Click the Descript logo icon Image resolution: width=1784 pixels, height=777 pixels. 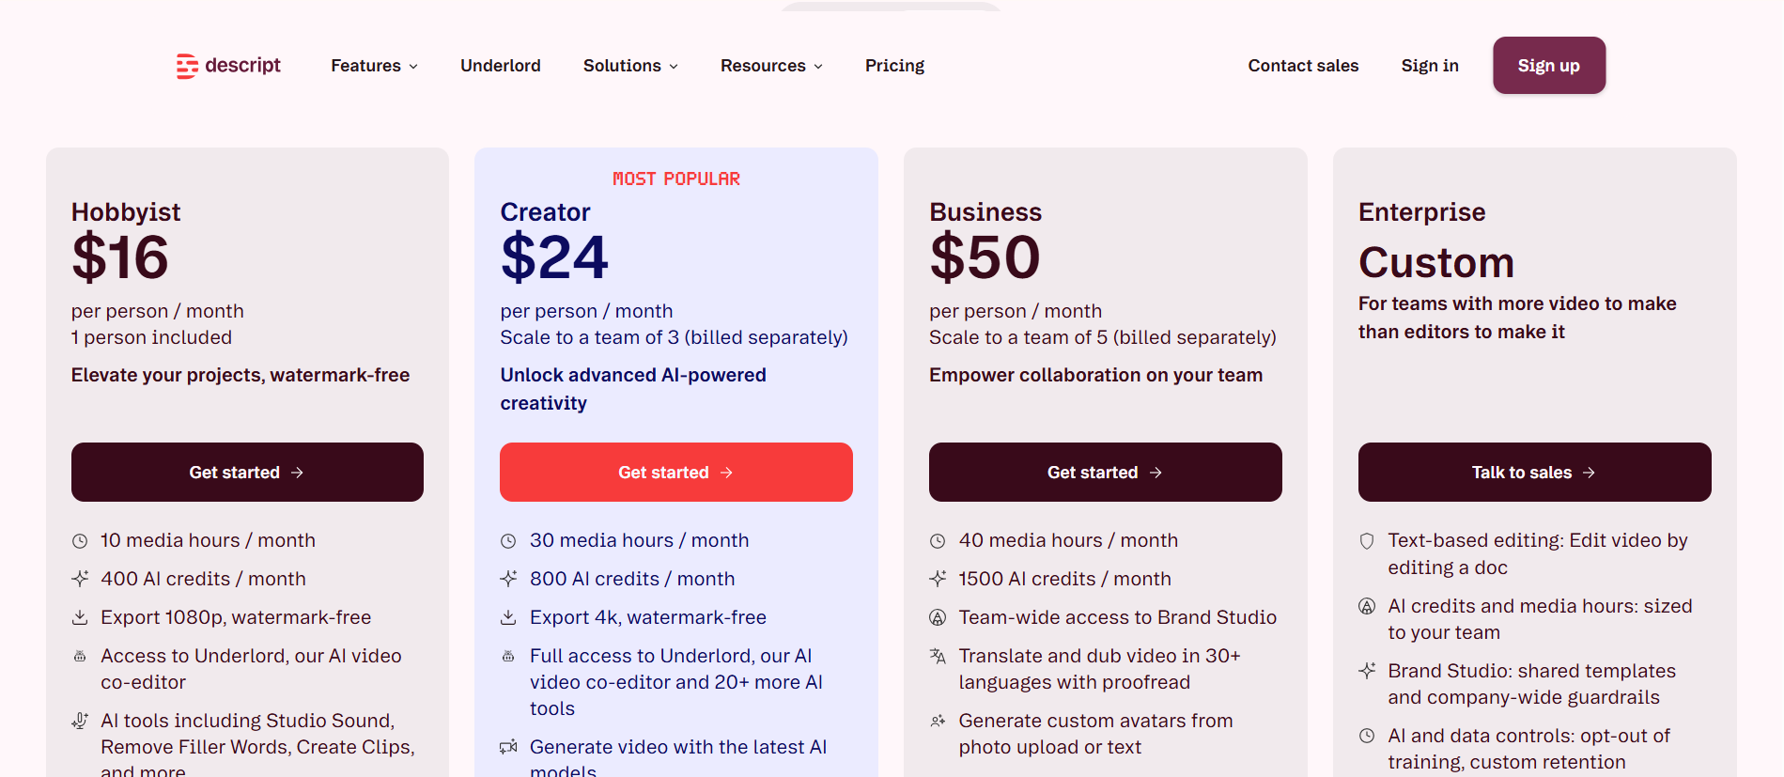[187, 66]
